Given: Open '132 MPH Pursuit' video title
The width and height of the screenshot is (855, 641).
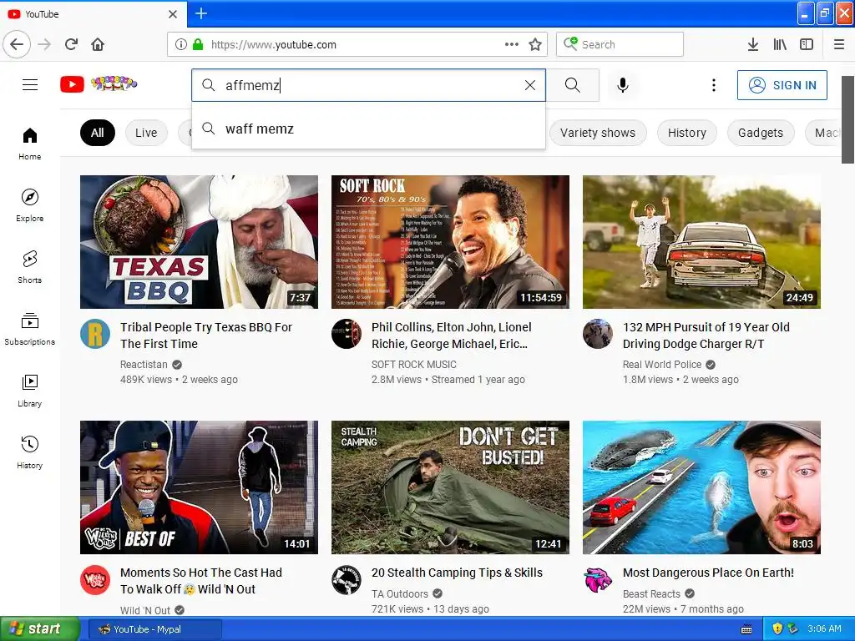Looking at the screenshot, I should 706,336.
